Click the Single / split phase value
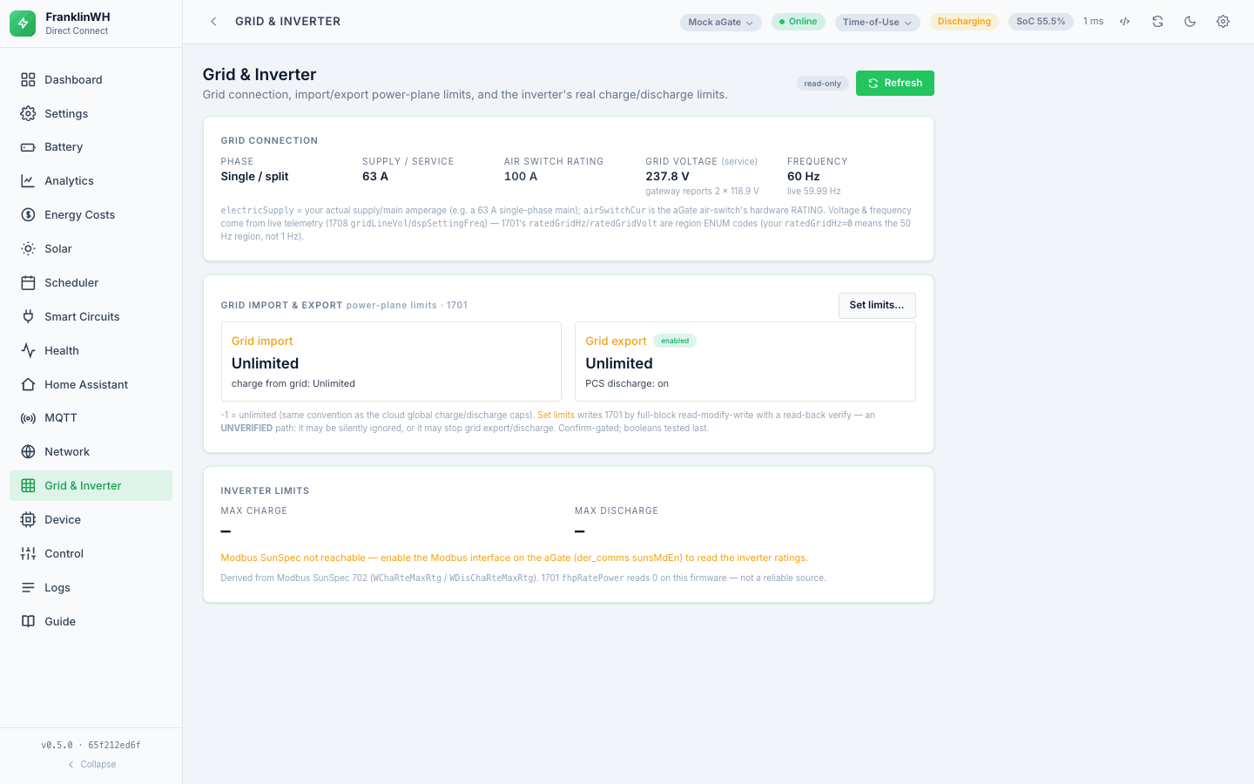 [x=254, y=177]
